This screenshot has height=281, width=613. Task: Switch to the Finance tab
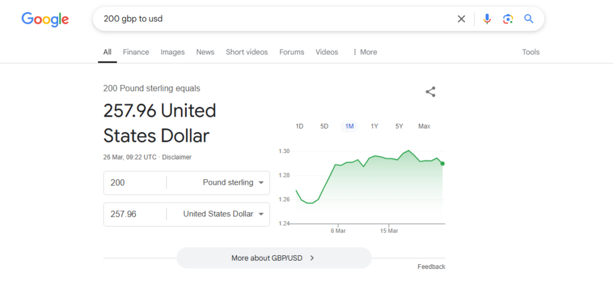[x=136, y=52]
